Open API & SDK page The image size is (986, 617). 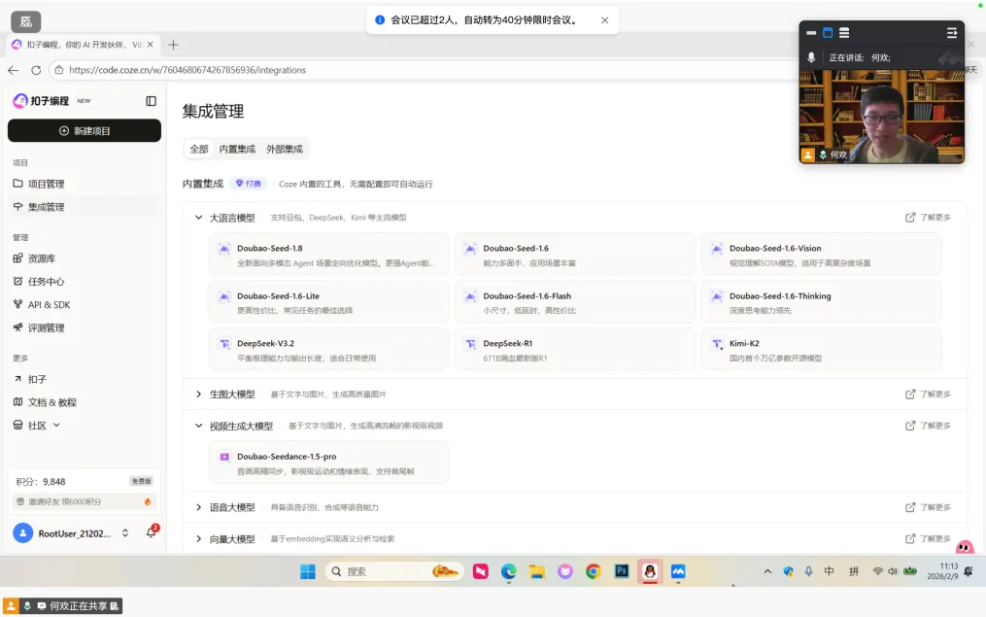click(x=85, y=304)
